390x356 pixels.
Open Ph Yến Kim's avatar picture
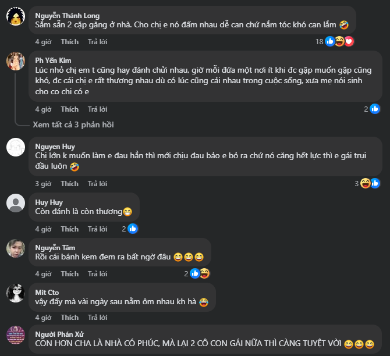click(x=15, y=61)
